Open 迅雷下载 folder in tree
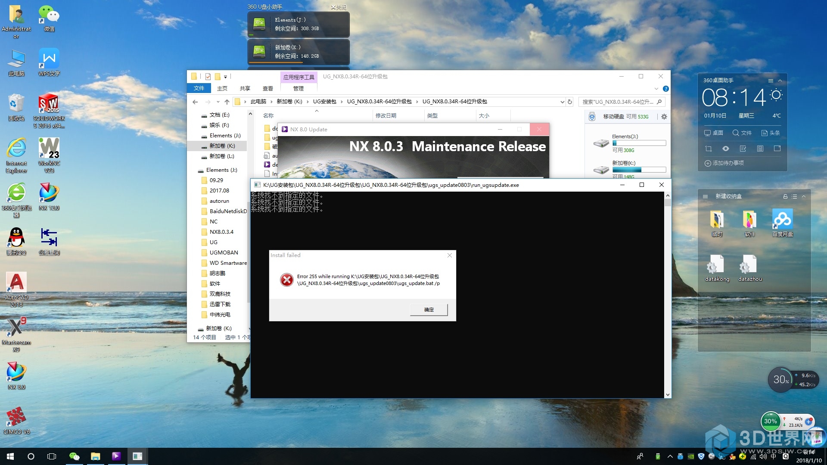 pyautogui.click(x=220, y=304)
